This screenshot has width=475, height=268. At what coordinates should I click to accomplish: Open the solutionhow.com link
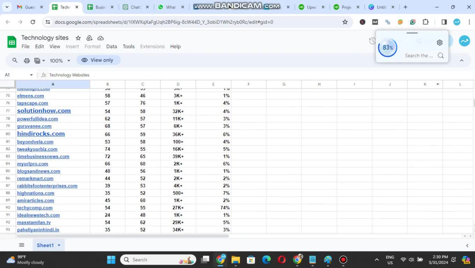click(44, 111)
